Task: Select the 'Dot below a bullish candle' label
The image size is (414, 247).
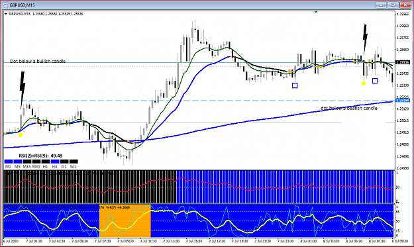Action: 38,61
